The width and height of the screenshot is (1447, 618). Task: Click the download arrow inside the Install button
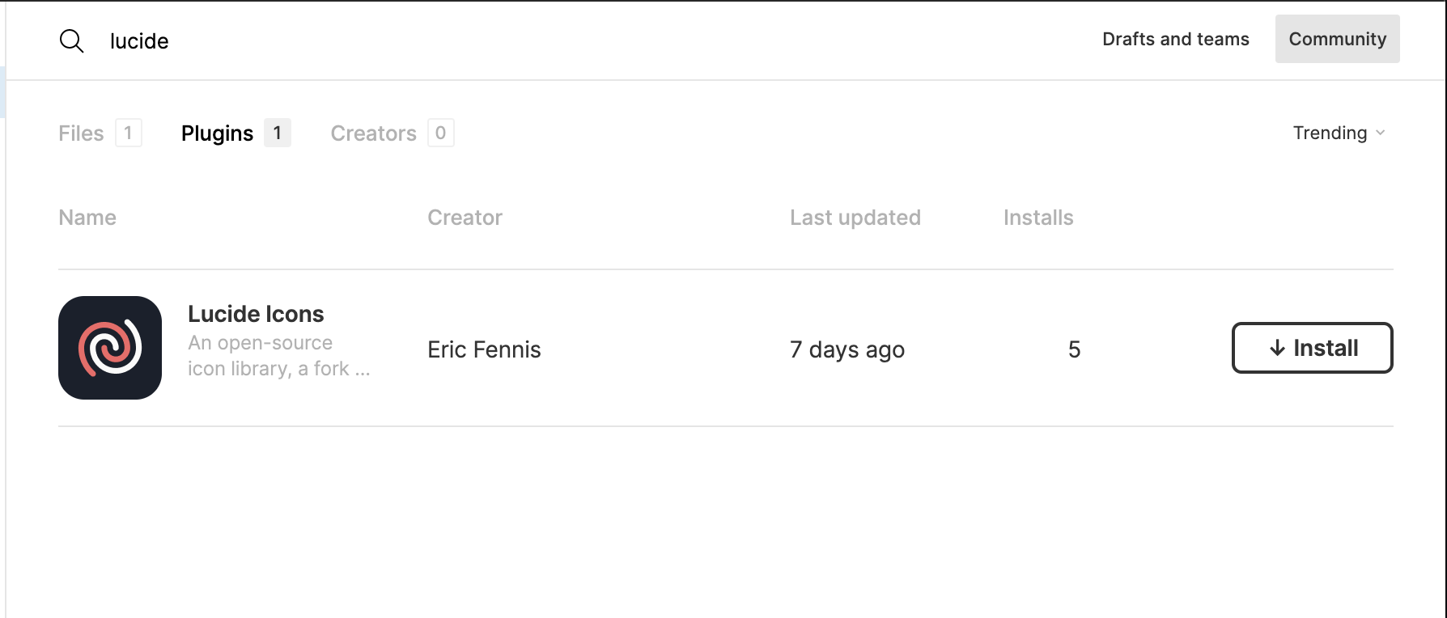pos(1277,348)
